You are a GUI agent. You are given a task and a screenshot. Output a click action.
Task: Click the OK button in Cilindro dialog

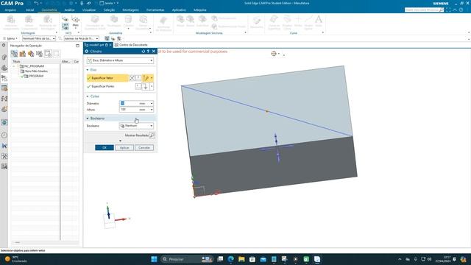[x=105, y=147]
